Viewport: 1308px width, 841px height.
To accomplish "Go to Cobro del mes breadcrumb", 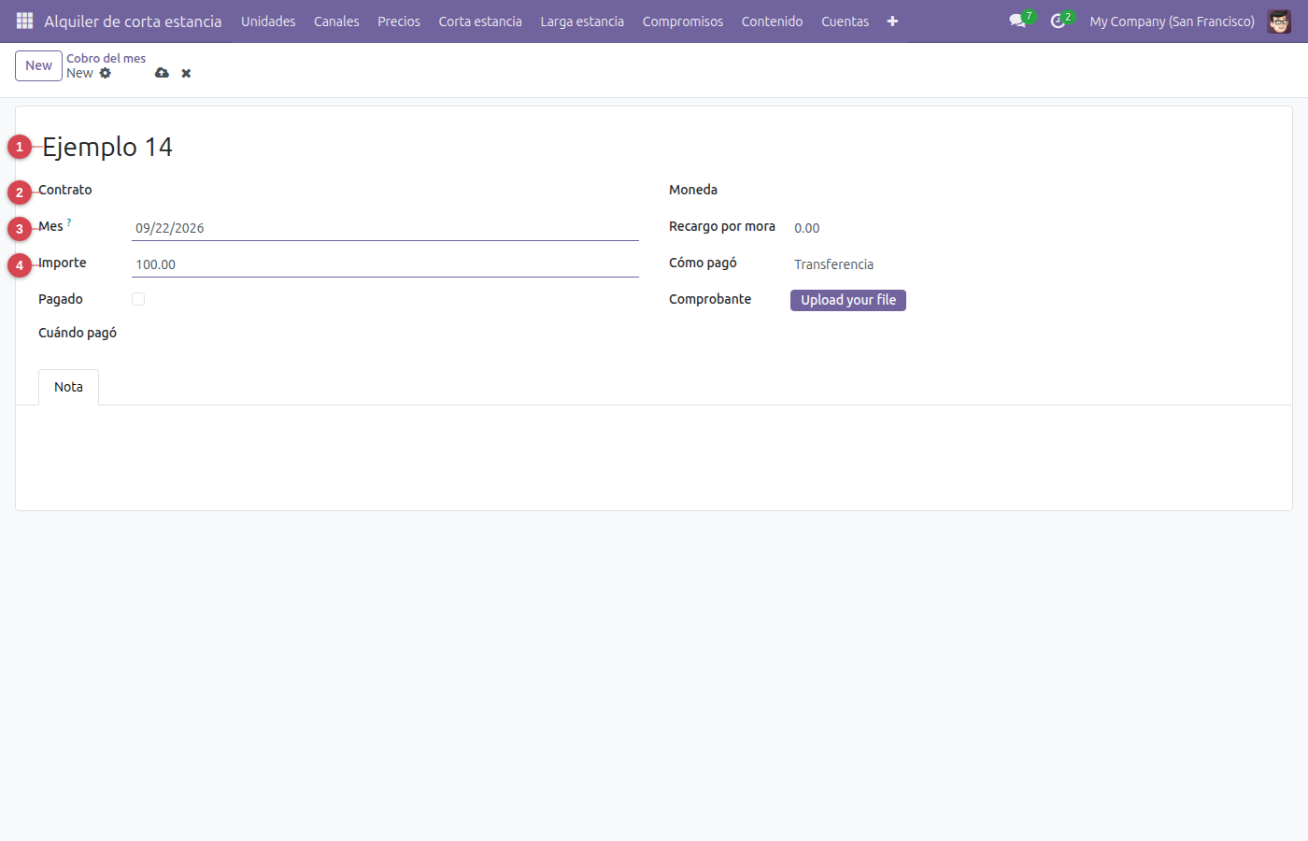I will click(x=107, y=58).
